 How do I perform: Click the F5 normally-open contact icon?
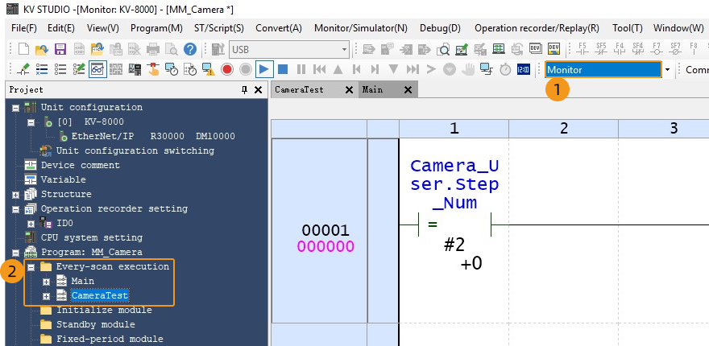coord(583,49)
